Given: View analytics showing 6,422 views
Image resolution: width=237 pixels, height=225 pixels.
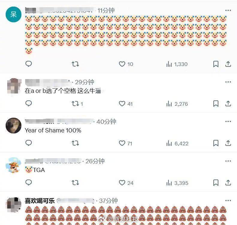Looking at the screenshot, I should click(x=177, y=144).
